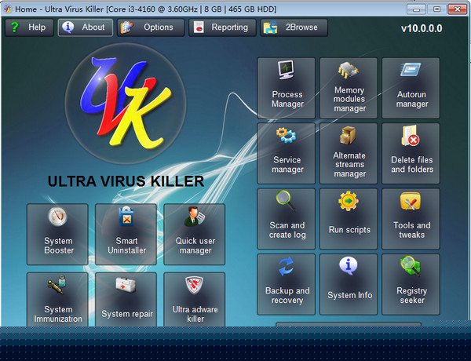Open the Reporting section
Image resolution: width=471 pixels, height=361 pixels.
[222, 27]
